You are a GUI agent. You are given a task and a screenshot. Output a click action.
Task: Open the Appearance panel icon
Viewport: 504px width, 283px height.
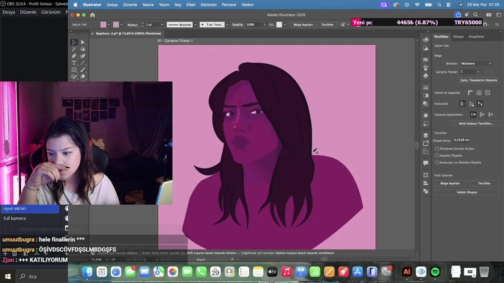click(426, 116)
